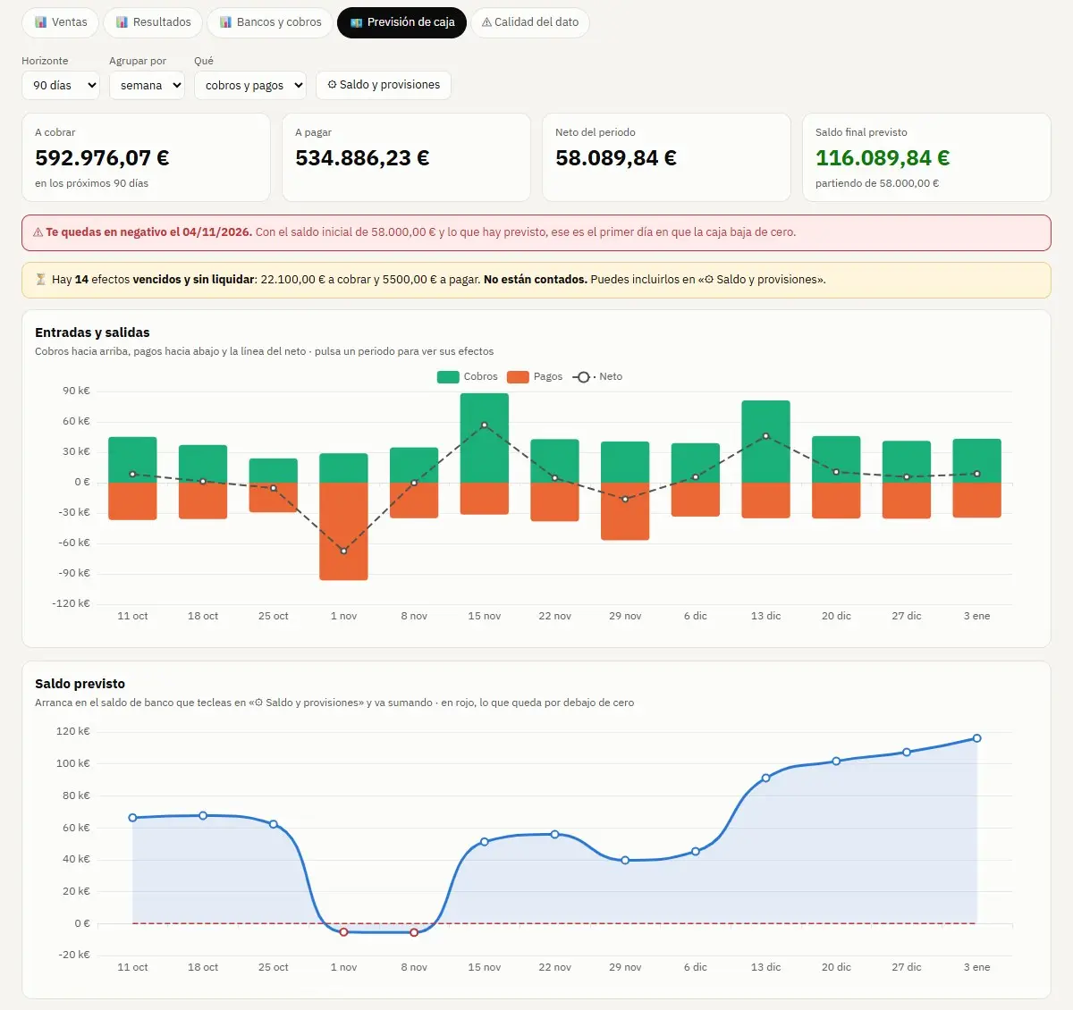1073x1010 pixels.
Task: Switch to the Resultados tab
Action: point(152,22)
